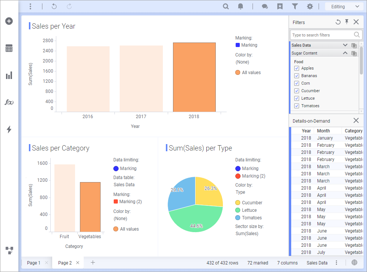Open the Visualization types panel
The width and height of the screenshot is (367, 272).
click(9, 75)
